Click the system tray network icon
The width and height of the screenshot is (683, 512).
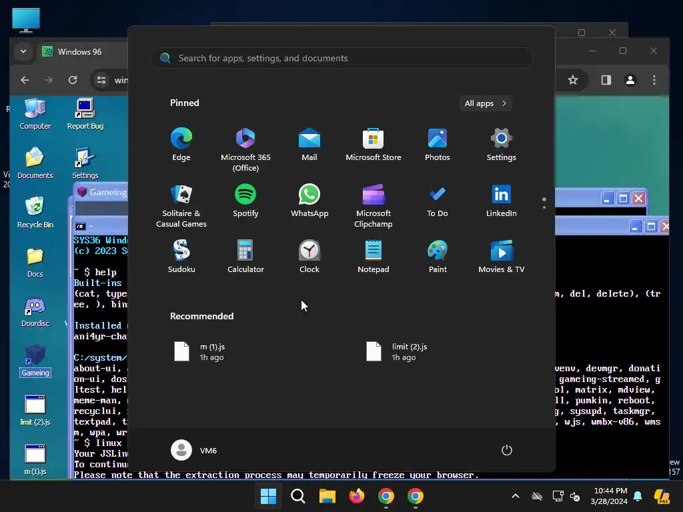coord(558,496)
